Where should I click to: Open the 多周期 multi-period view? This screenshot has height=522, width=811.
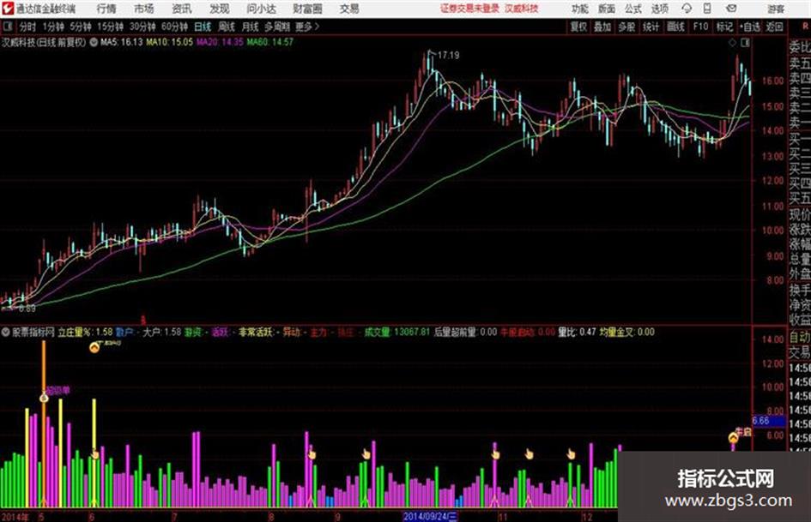(277, 27)
